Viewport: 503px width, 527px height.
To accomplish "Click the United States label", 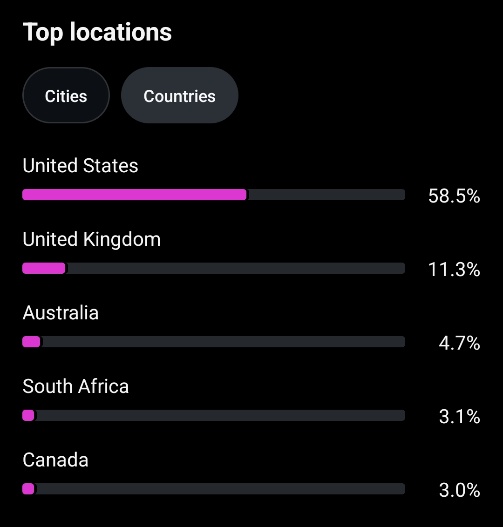I will coord(80,166).
